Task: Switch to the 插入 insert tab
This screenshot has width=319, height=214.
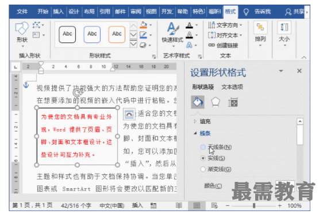Action: coord(59,11)
